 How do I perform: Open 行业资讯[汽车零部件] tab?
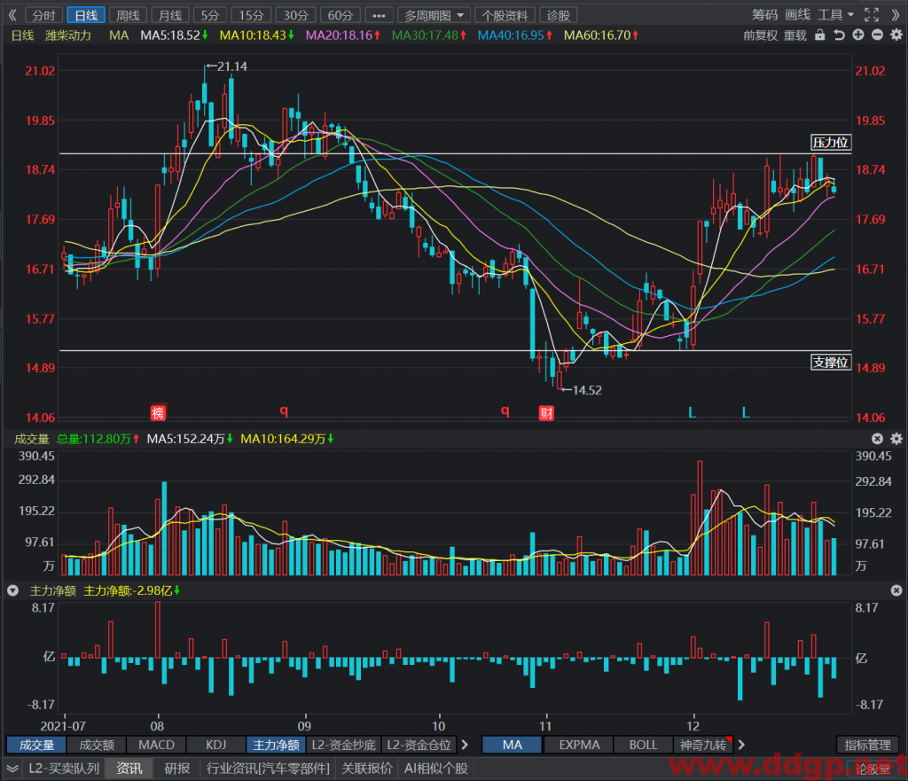(268, 769)
